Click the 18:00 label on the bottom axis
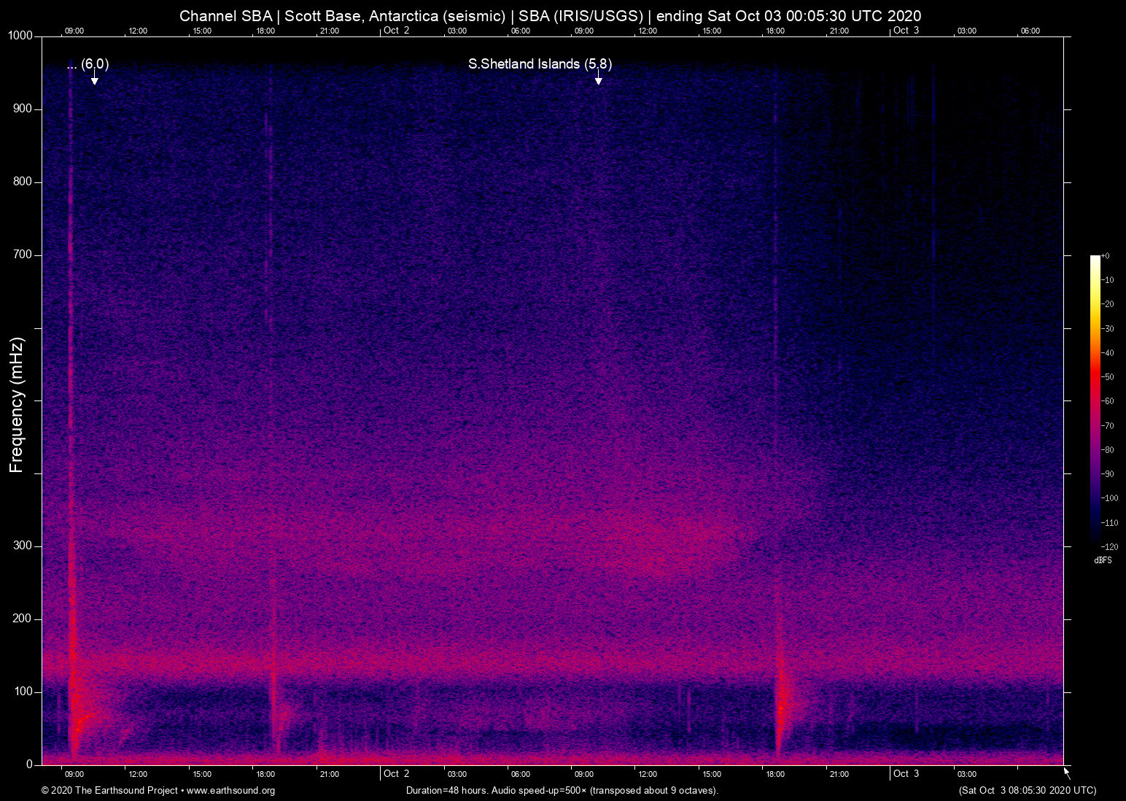This screenshot has width=1126, height=801. click(266, 775)
